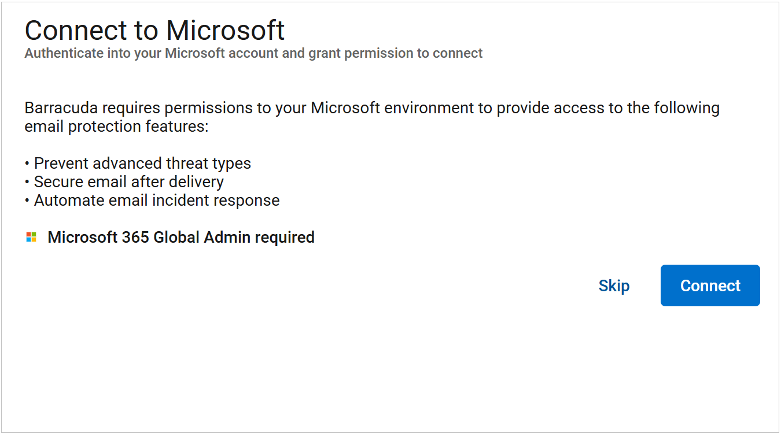Screen dimensions: 781x434
Task: Select the "Automate email incident response" bullet text
Action: pyautogui.click(x=157, y=201)
